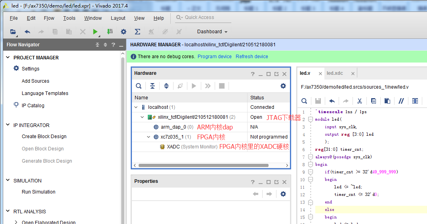This screenshot has width=427, height=224.
Task: Click the Quick Access search field
Action: coord(203,17)
